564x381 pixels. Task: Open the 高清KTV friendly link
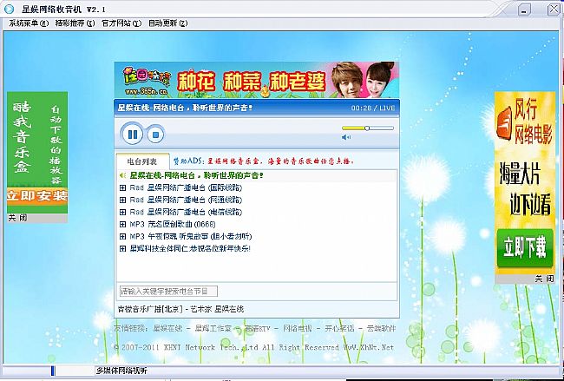(x=257, y=328)
